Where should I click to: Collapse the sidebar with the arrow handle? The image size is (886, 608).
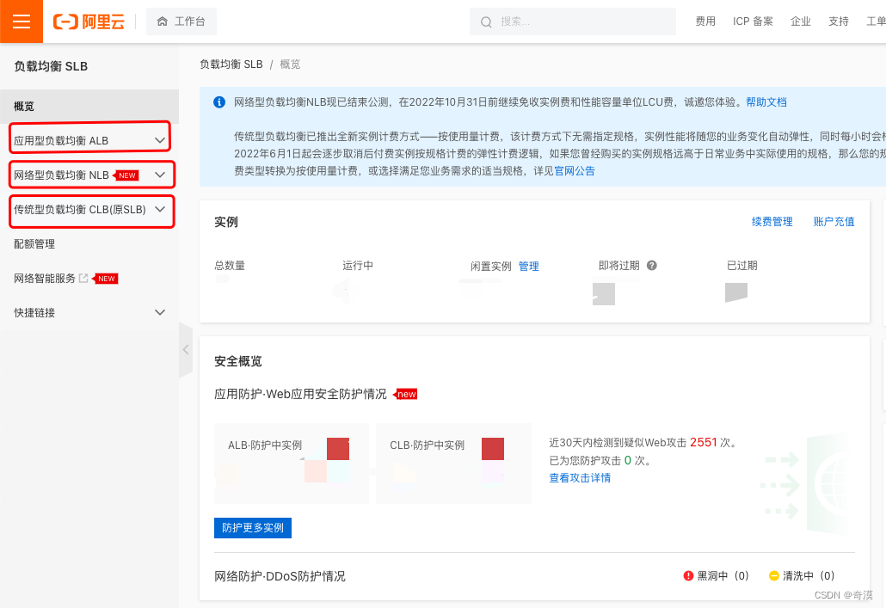coord(185,350)
